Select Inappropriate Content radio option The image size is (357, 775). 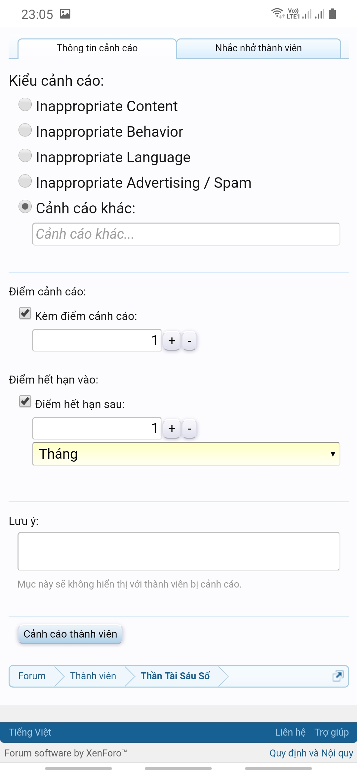(x=25, y=105)
